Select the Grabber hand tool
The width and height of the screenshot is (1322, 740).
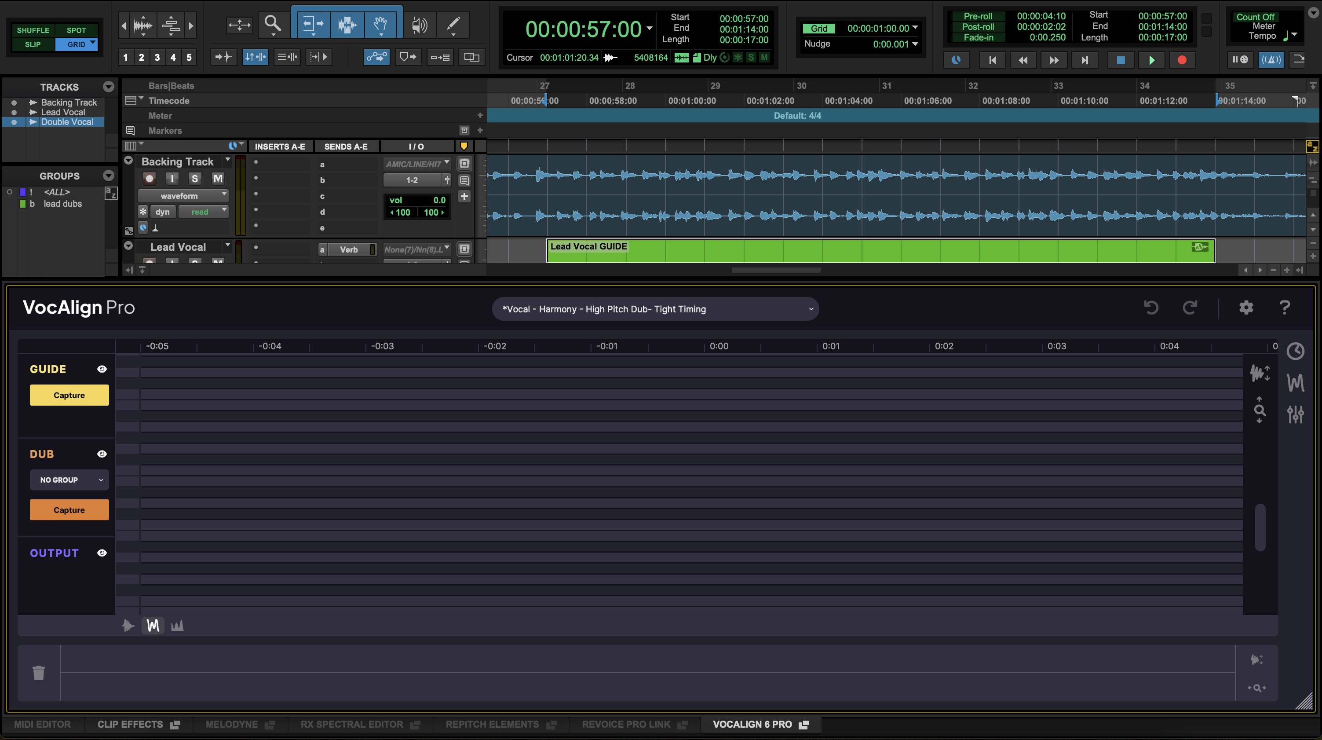click(x=381, y=24)
